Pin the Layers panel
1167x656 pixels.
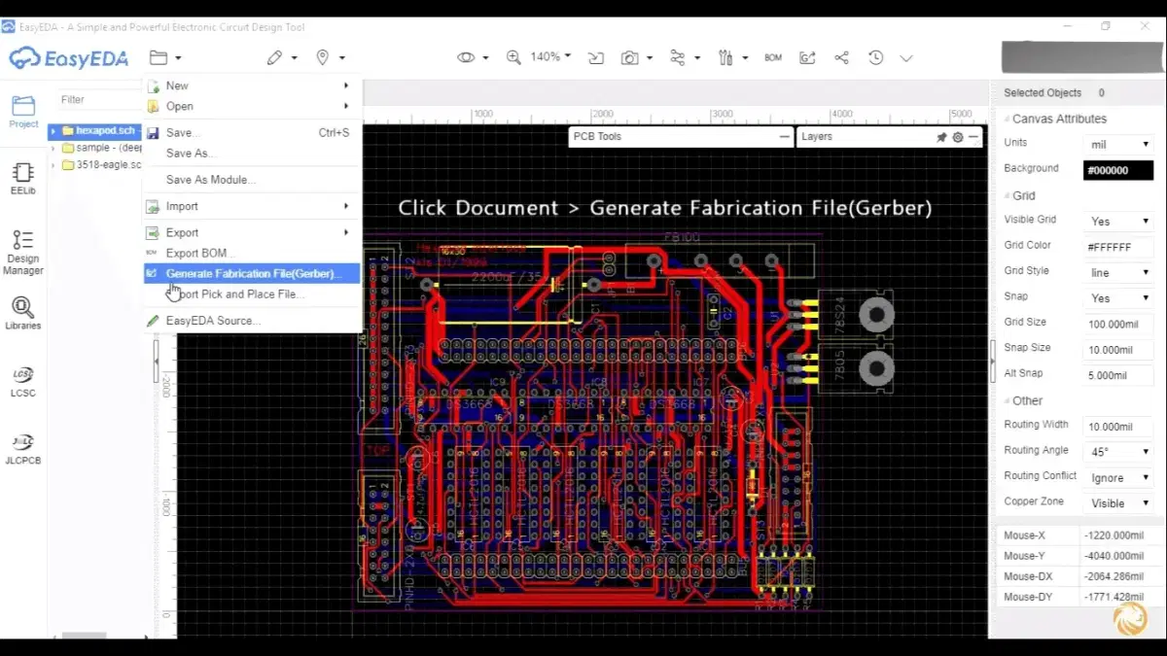941,137
